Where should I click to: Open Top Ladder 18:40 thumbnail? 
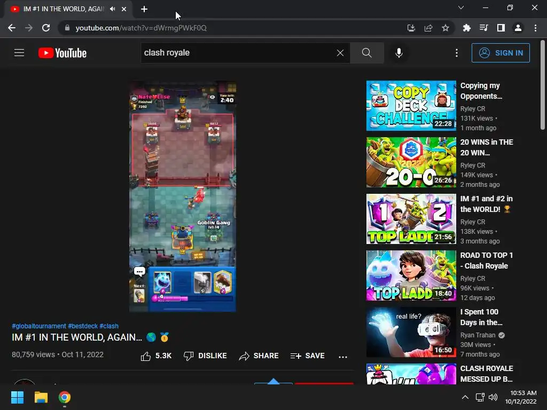[x=411, y=275]
